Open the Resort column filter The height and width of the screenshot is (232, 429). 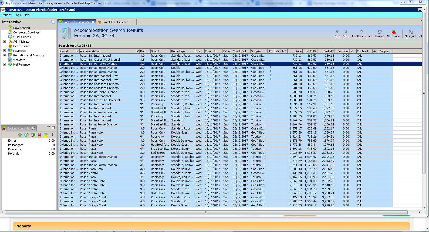(77, 51)
